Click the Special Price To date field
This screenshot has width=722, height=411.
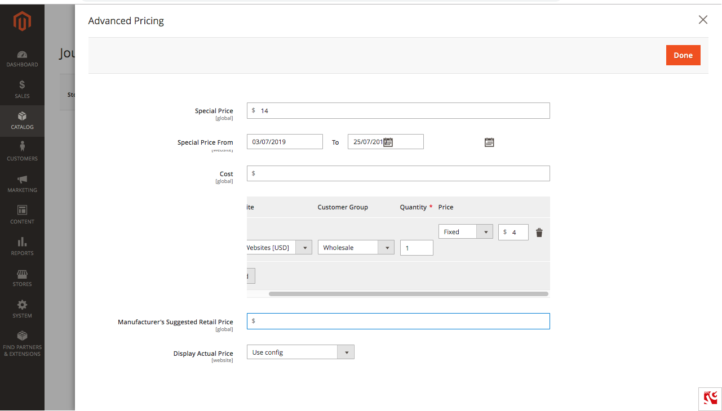[386, 142]
